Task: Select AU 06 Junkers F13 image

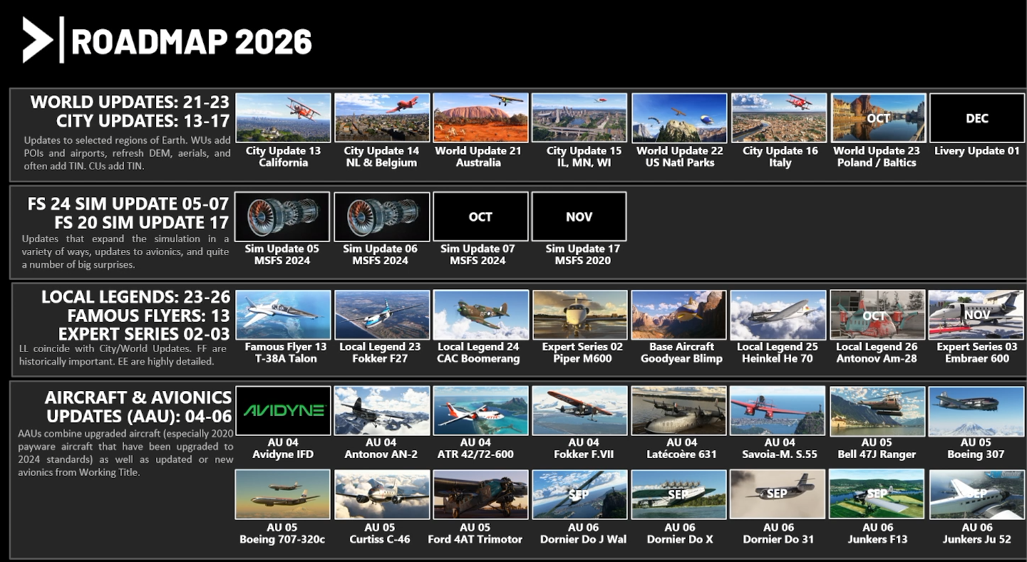Action: (x=877, y=494)
